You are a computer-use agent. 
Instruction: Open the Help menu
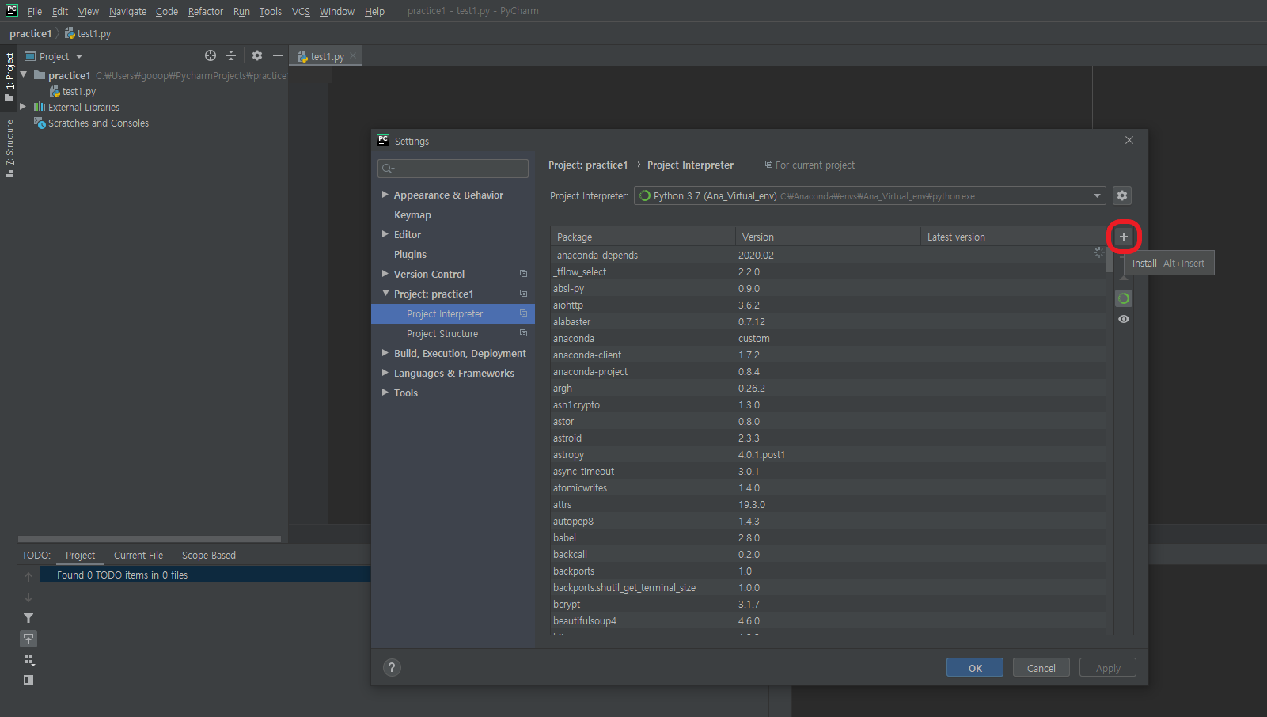click(374, 11)
